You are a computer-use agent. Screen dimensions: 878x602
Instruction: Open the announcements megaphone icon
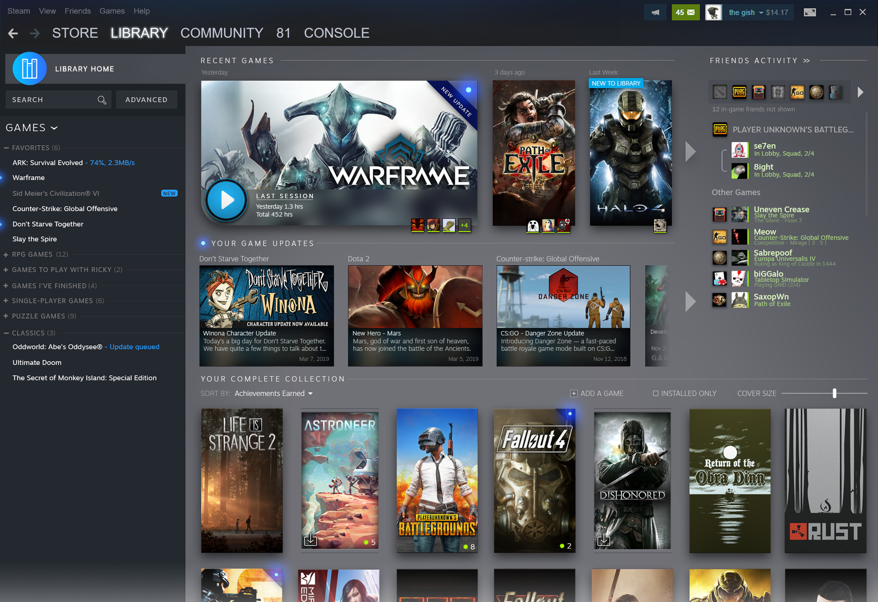coord(655,12)
